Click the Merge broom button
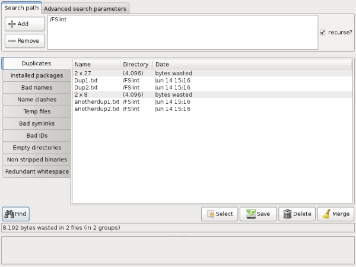356x267 pixels. coord(335,214)
